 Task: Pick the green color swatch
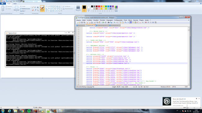click(x=106, y=6)
